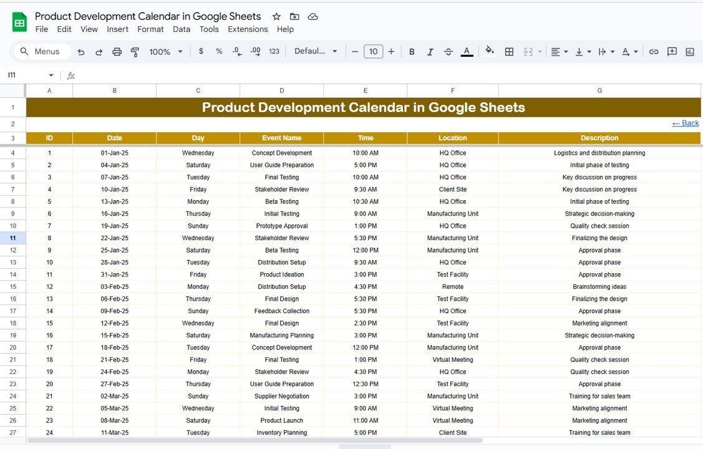Click the Insert comment icon
703x449 pixels.
point(672,52)
